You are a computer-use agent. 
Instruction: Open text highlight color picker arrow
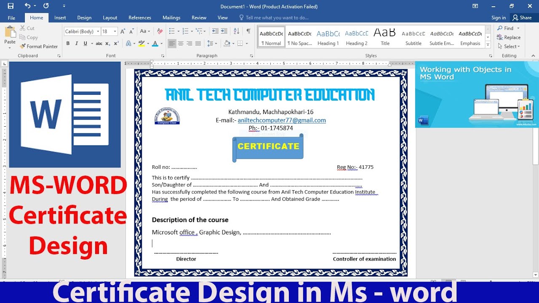tap(148, 43)
